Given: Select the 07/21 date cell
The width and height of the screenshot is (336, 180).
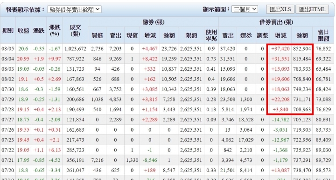Looking at the screenshot, I should point(8,160).
